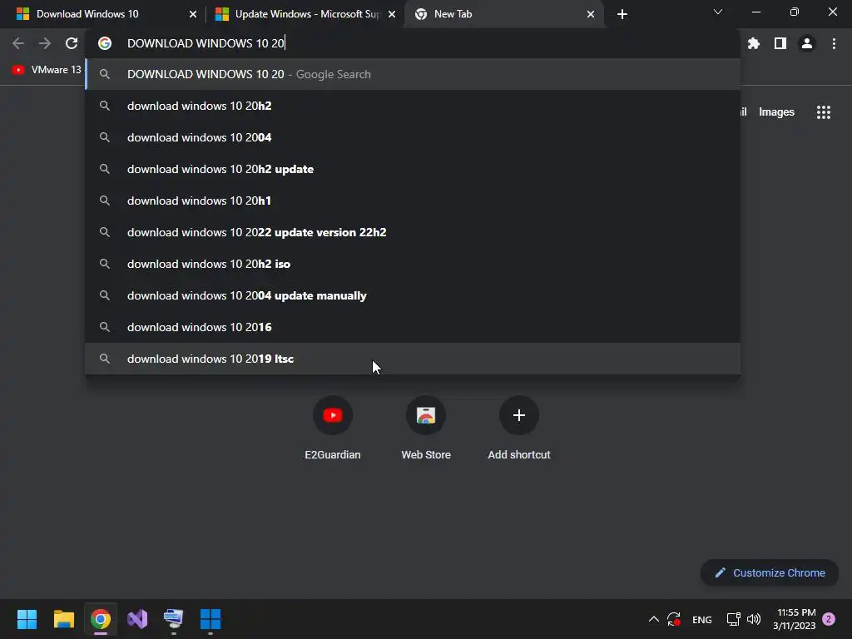Close the Download Windows 10 tab
This screenshot has width=852, height=639.
click(x=193, y=14)
